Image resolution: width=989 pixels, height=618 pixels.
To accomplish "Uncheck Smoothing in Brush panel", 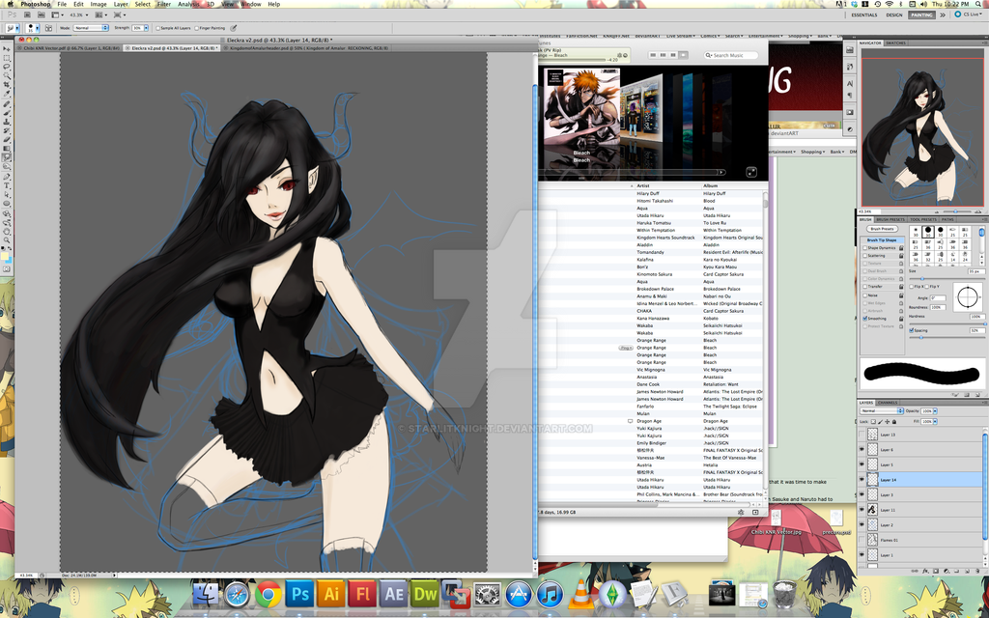I will pyautogui.click(x=864, y=319).
